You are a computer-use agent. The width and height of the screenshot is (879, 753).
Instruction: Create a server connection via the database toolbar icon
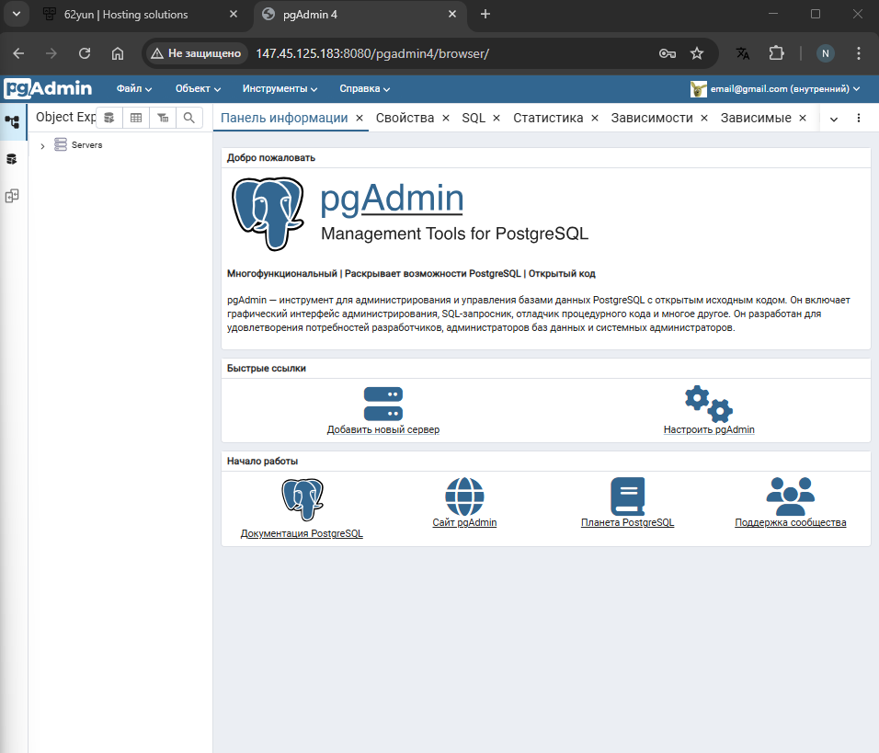pyautogui.click(x=108, y=118)
